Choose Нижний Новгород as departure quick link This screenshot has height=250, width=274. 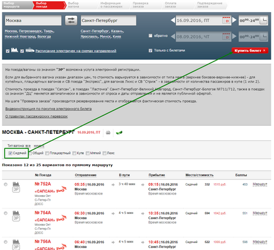[20, 37]
